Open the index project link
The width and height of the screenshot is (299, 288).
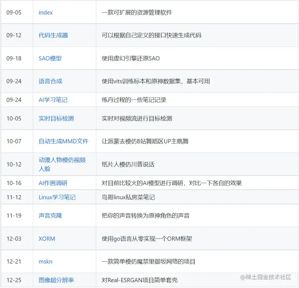coord(45,12)
